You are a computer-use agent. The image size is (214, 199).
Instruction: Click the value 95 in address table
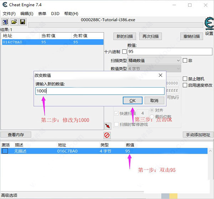(128, 151)
